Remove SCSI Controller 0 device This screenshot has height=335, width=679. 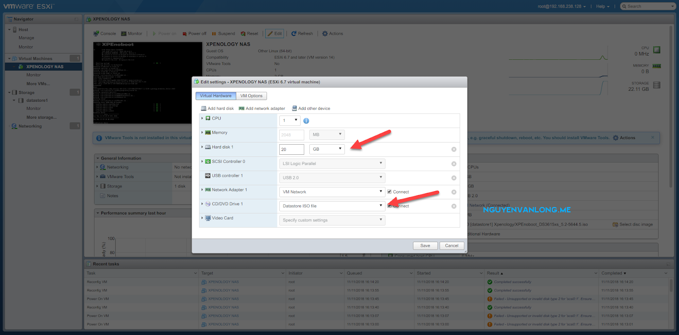(x=454, y=164)
